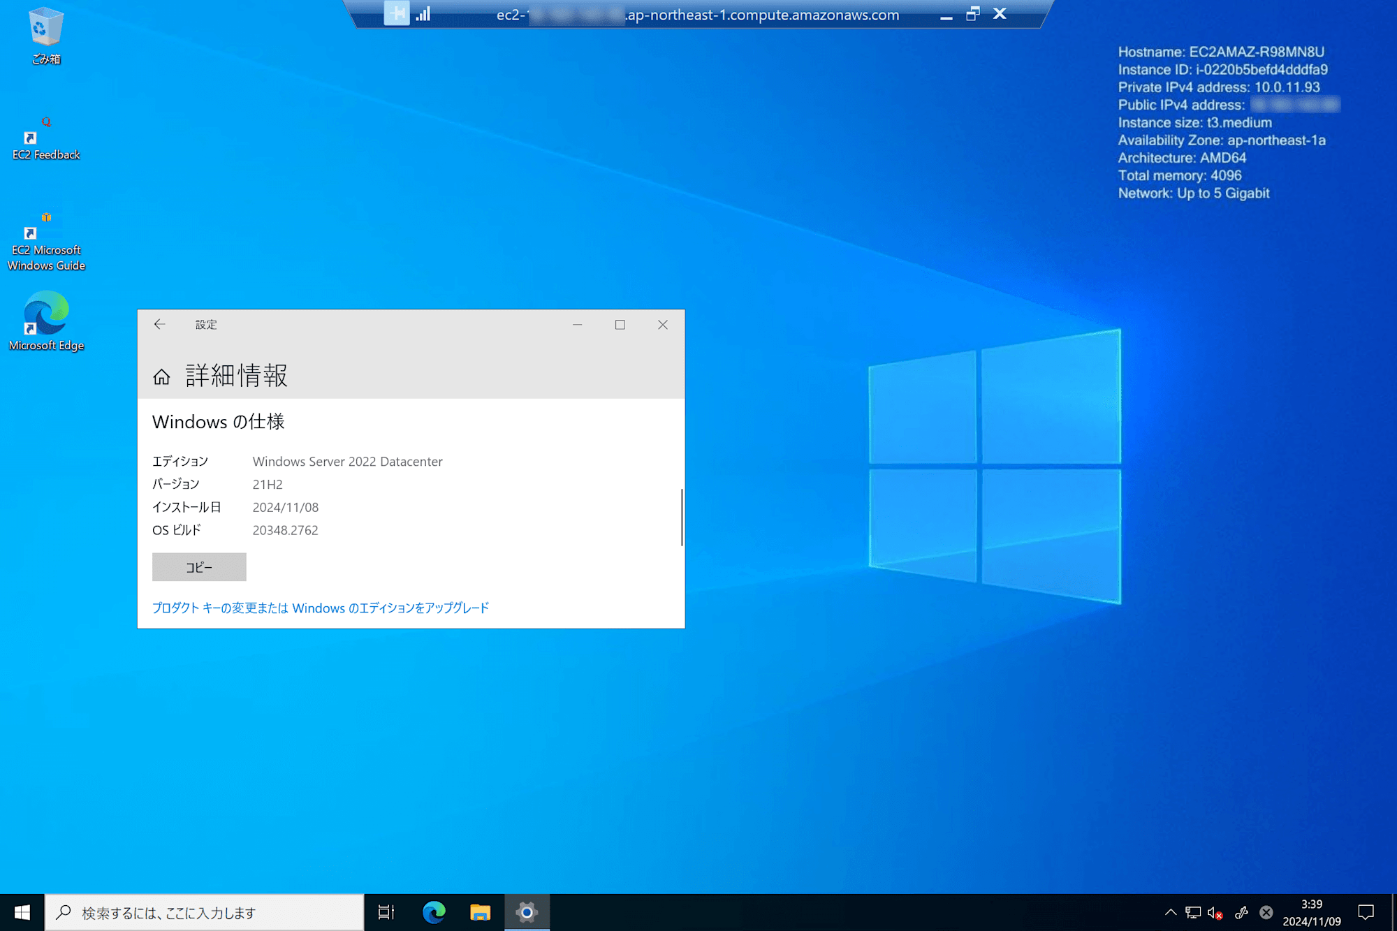
Task: Pin the remote desktop connection bar
Action: 397,13
